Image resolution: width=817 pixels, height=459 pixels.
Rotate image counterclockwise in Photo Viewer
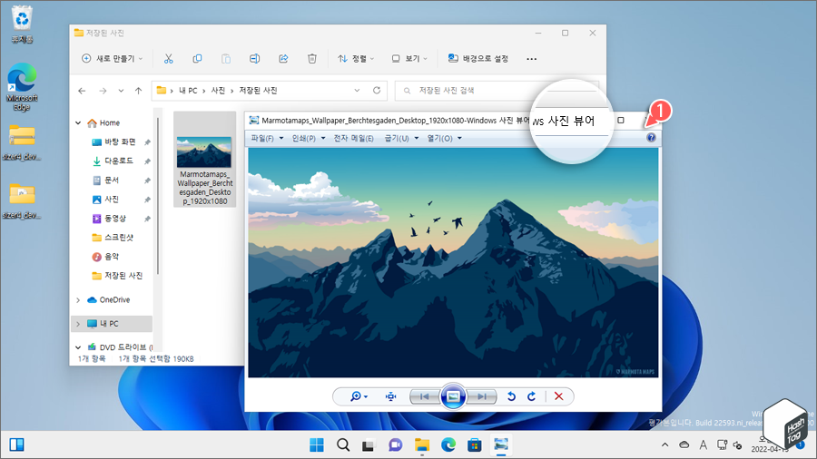click(x=511, y=396)
